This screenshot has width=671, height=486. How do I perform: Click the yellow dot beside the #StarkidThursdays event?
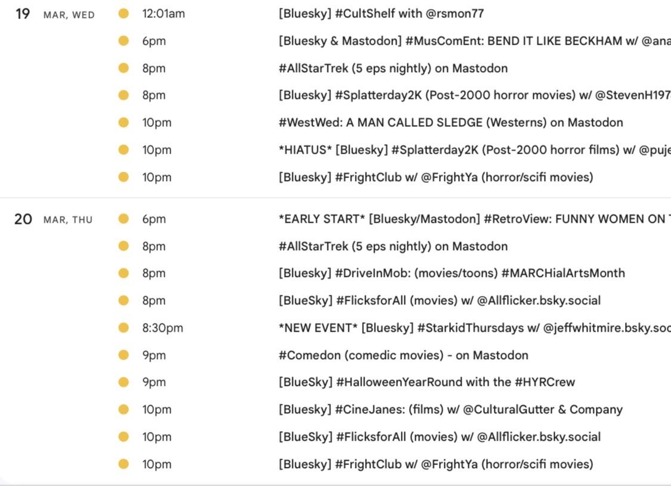123,328
